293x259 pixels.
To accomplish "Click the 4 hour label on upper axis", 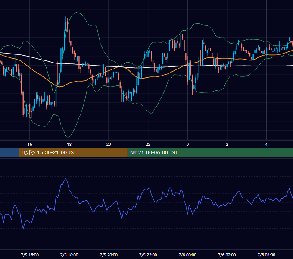I will coord(266,145).
